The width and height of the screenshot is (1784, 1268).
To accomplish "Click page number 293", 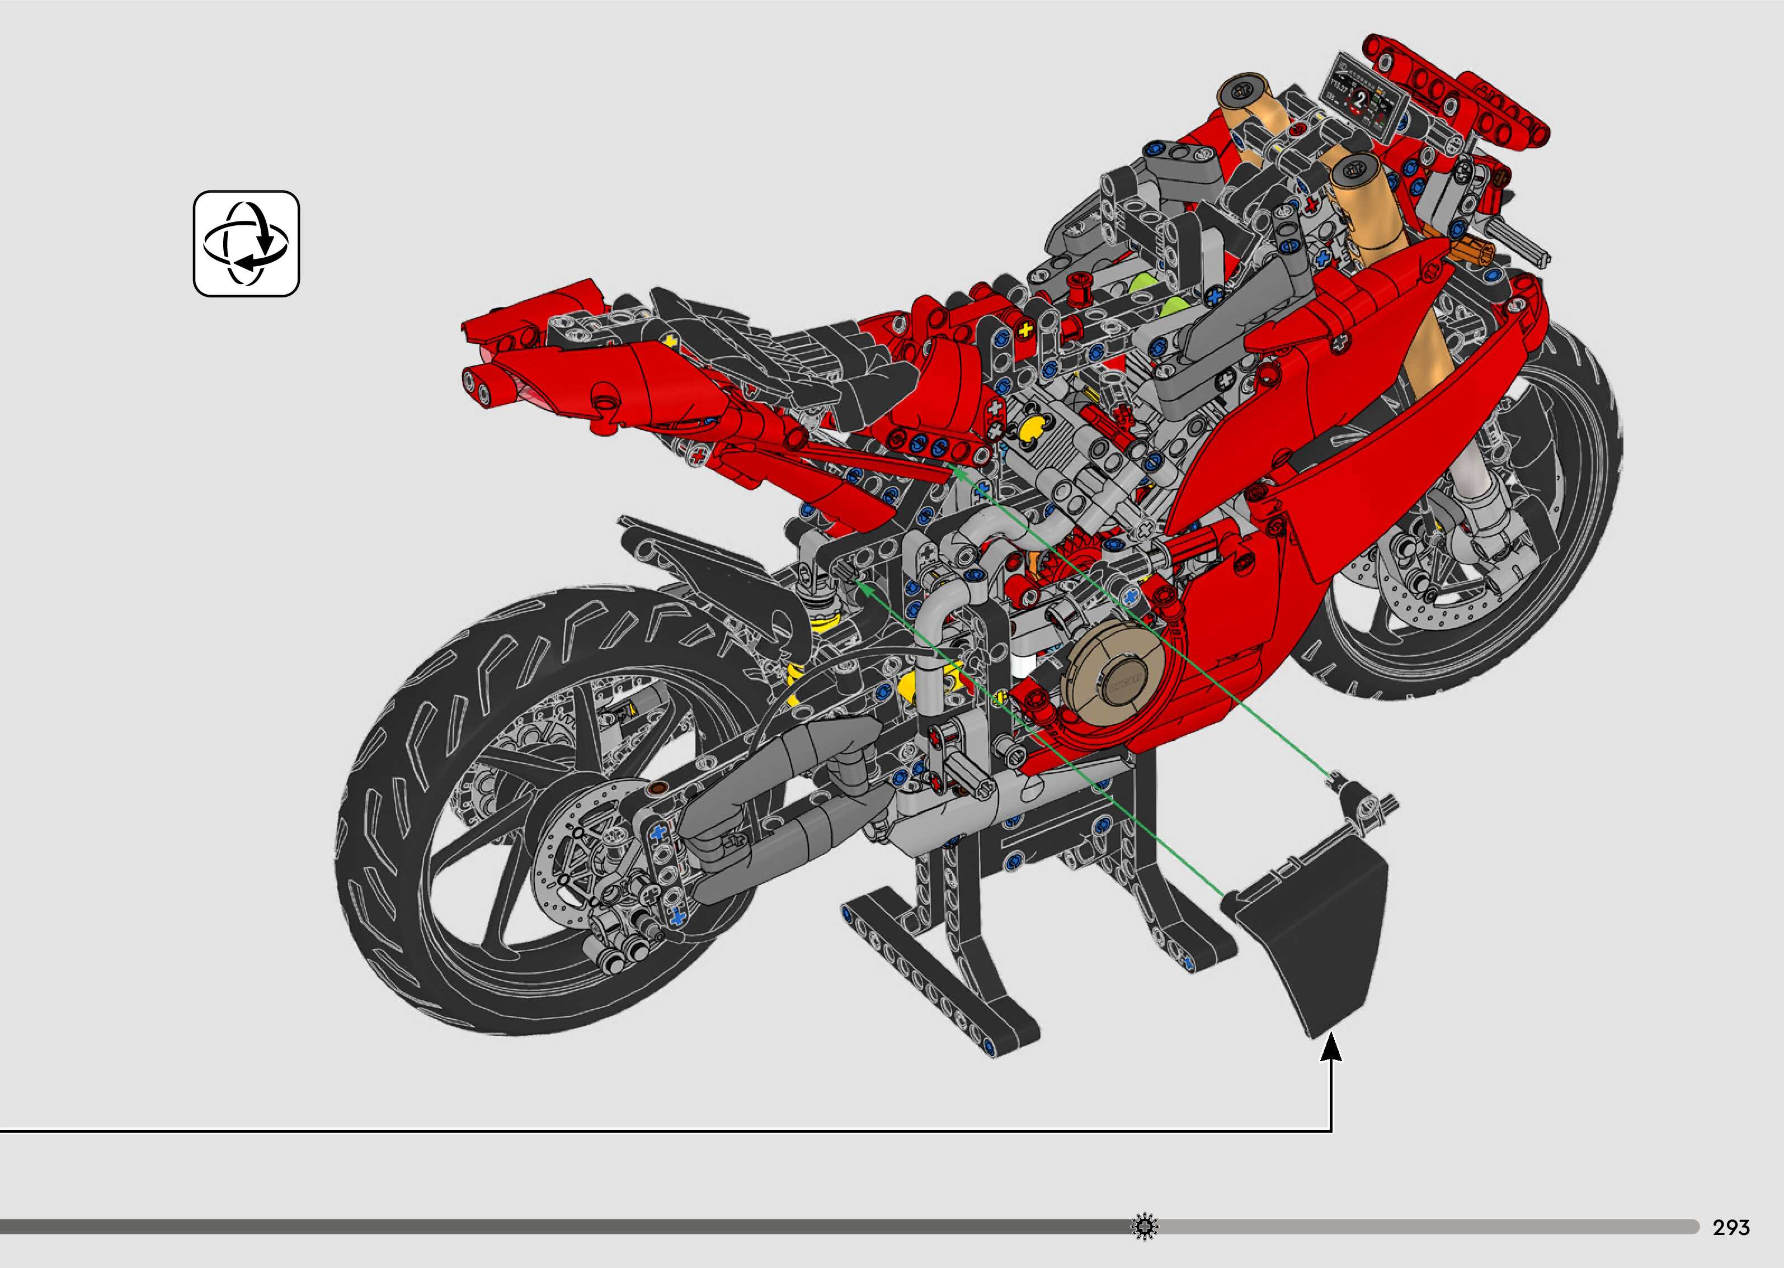I will click(1731, 1227).
